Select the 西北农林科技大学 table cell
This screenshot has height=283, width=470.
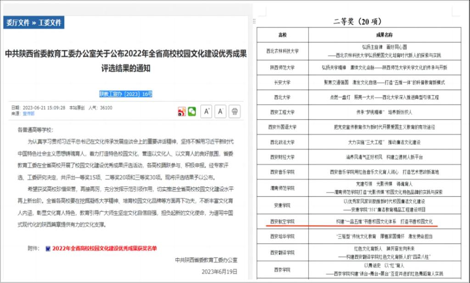tap(282, 51)
